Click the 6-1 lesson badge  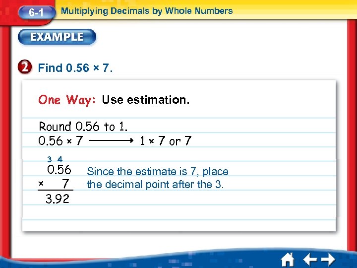coord(37,12)
